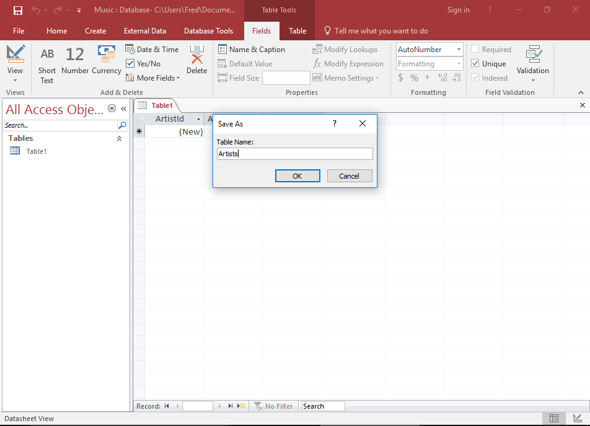Click the No Filter indicator
This screenshot has width=590, height=426.
(273, 406)
